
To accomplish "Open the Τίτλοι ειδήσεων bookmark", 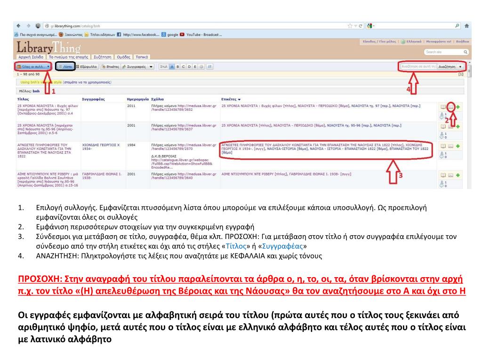I will pos(100,34).
